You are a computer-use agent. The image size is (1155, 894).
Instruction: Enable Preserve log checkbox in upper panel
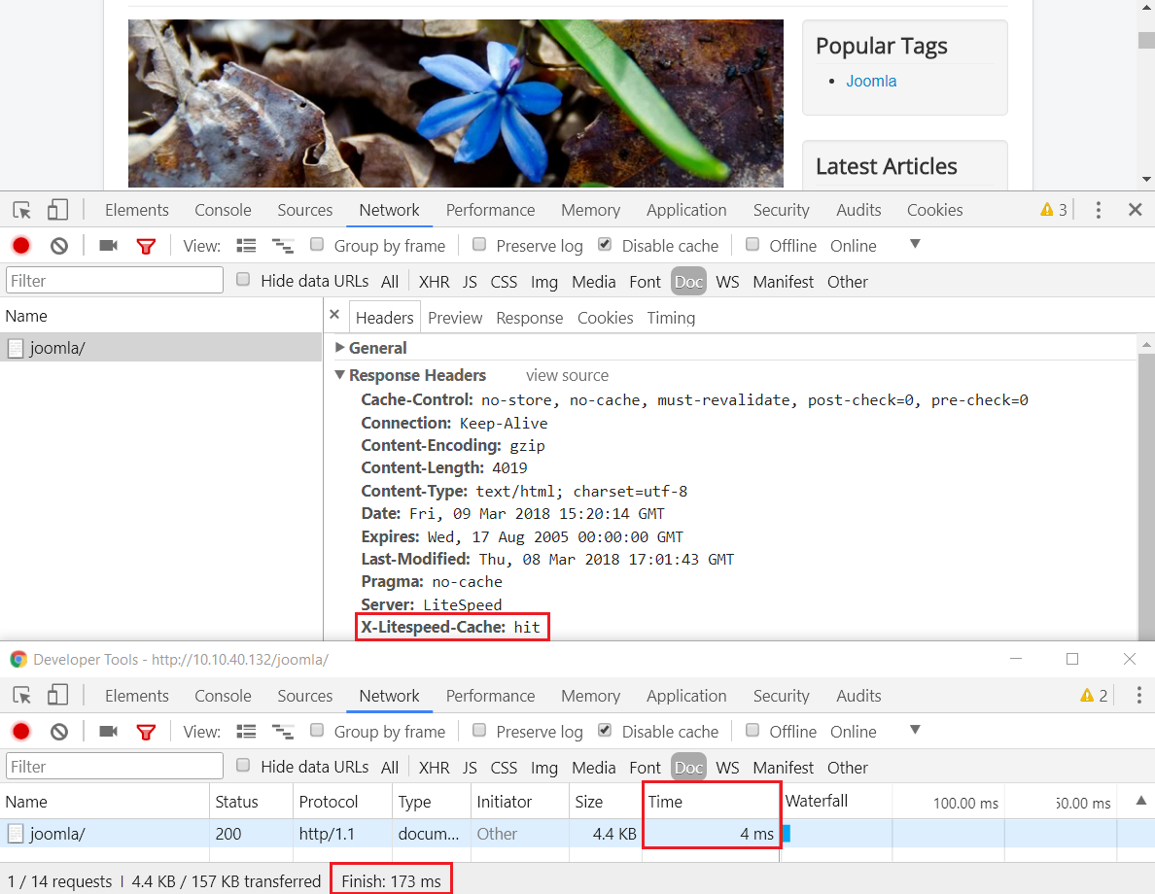(478, 245)
